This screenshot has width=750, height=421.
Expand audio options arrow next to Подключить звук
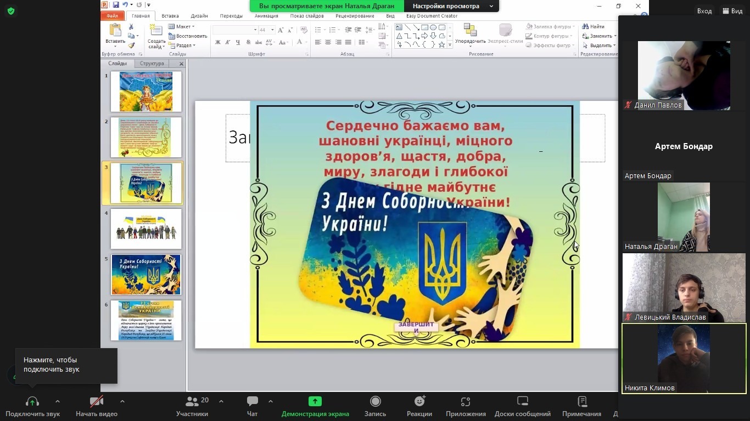coord(58,401)
